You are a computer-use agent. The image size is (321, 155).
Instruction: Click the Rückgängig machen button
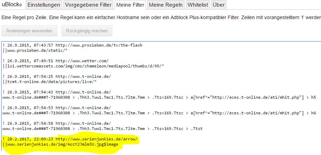[x=87, y=31]
